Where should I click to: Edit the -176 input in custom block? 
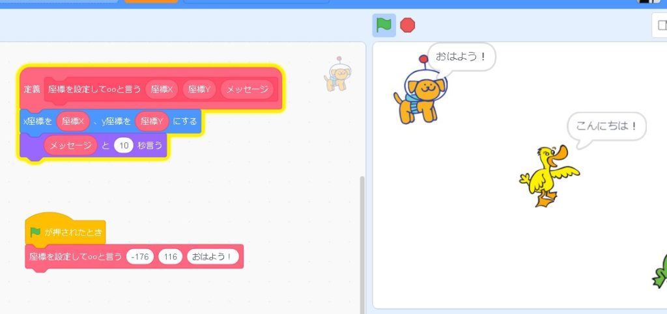140,257
